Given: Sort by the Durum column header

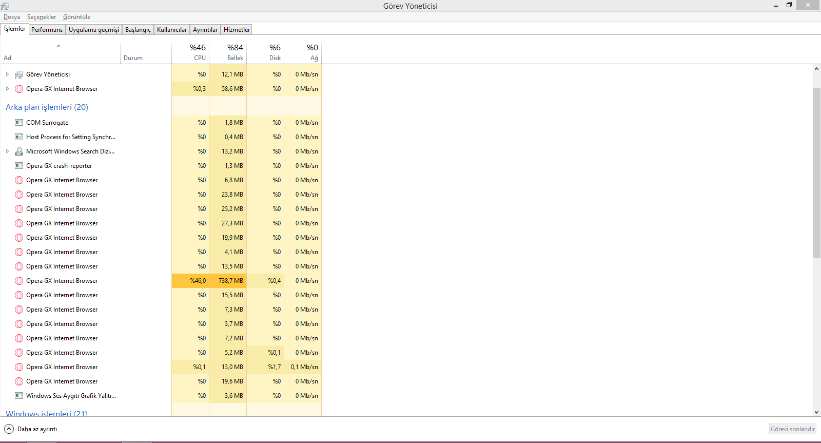Looking at the screenshot, I should [146, 53].
